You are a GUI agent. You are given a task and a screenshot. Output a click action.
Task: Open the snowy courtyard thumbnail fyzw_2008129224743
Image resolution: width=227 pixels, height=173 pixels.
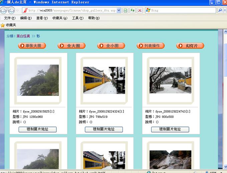click(170, 80)
